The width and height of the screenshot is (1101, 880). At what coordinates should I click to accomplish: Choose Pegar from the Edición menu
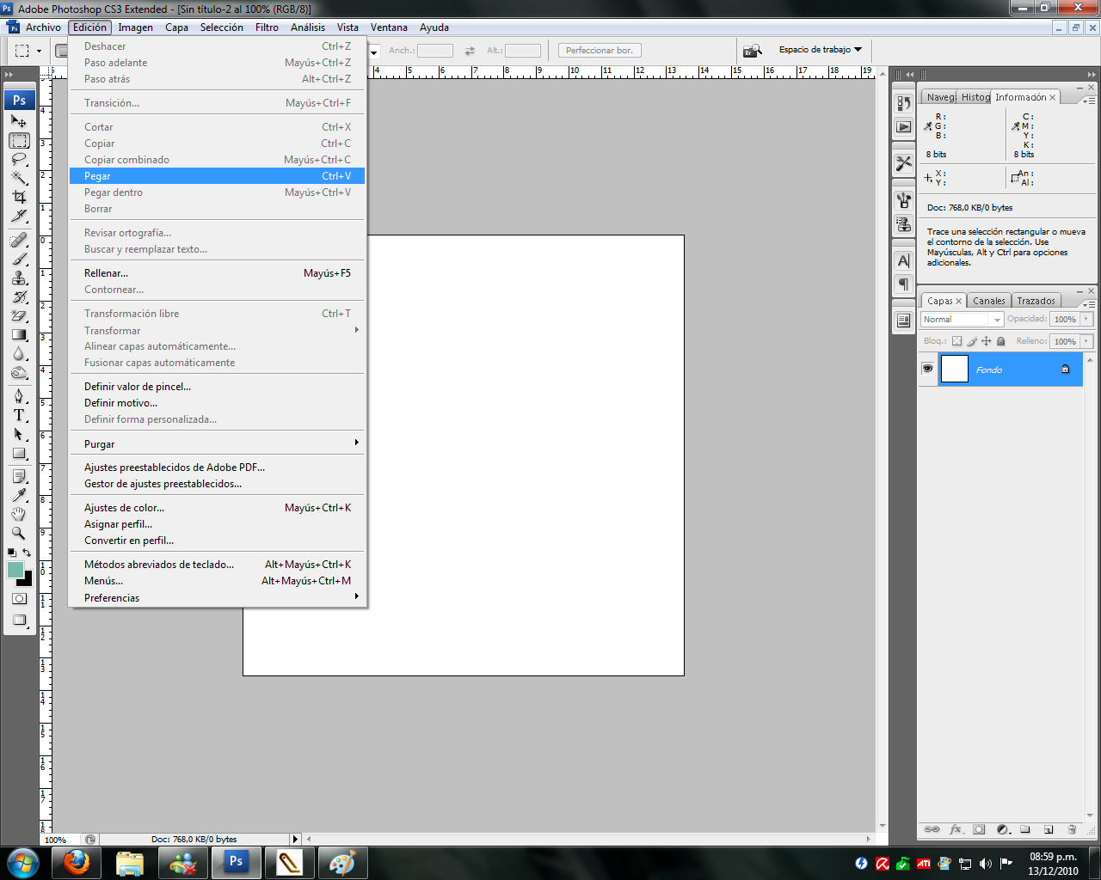pyautogui.click(x=217, y=176)
